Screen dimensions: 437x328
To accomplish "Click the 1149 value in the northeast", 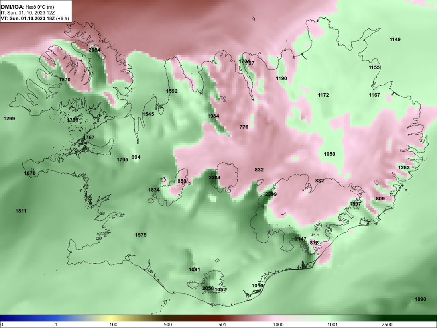I will coord(395,40).
